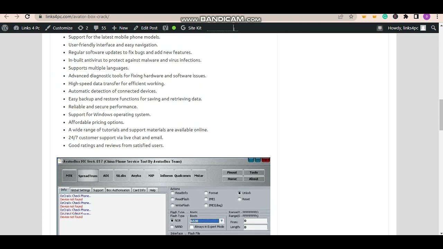Switch to the Info tab
Image resolution: width=443 pixels, height=249 pixels.
tap(64, 190)
